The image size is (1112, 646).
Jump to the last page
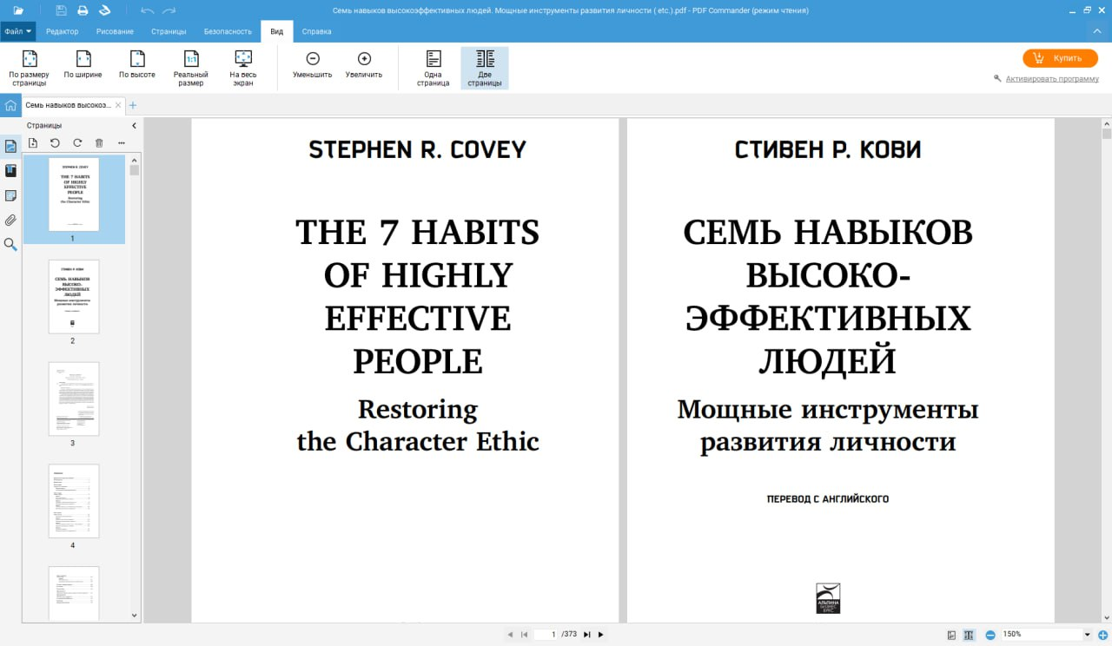pos(586,635)
